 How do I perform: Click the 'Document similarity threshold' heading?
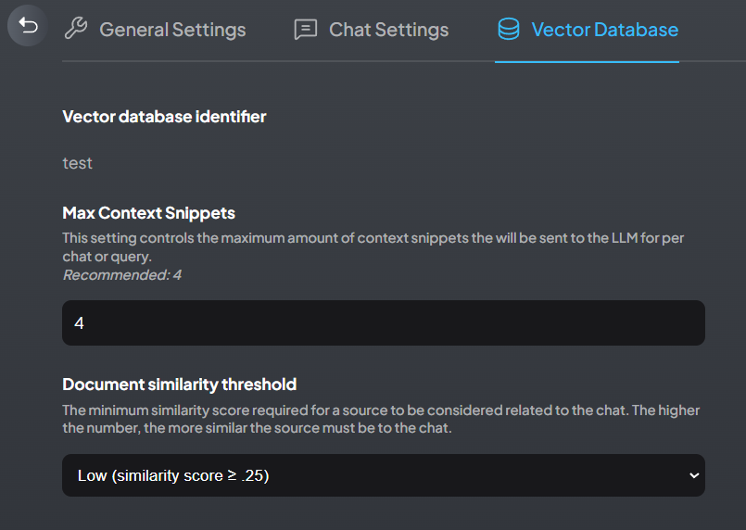pos(179,384)
